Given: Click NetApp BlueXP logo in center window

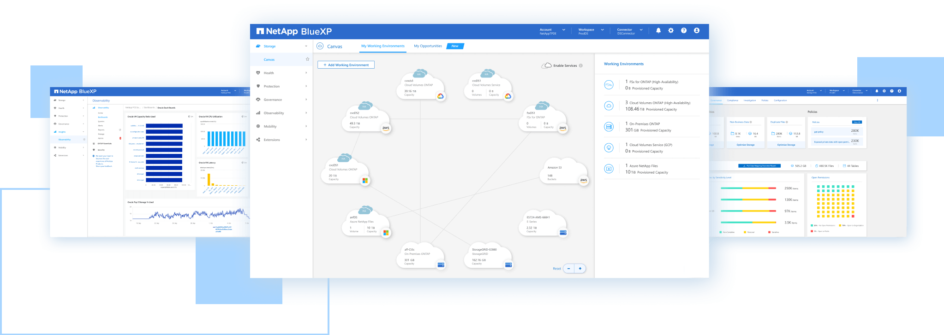Looking at the screenshot, I should (x=294, y=31).
